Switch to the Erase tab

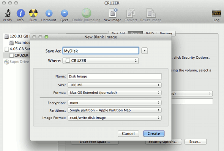(x=136, y=33)
